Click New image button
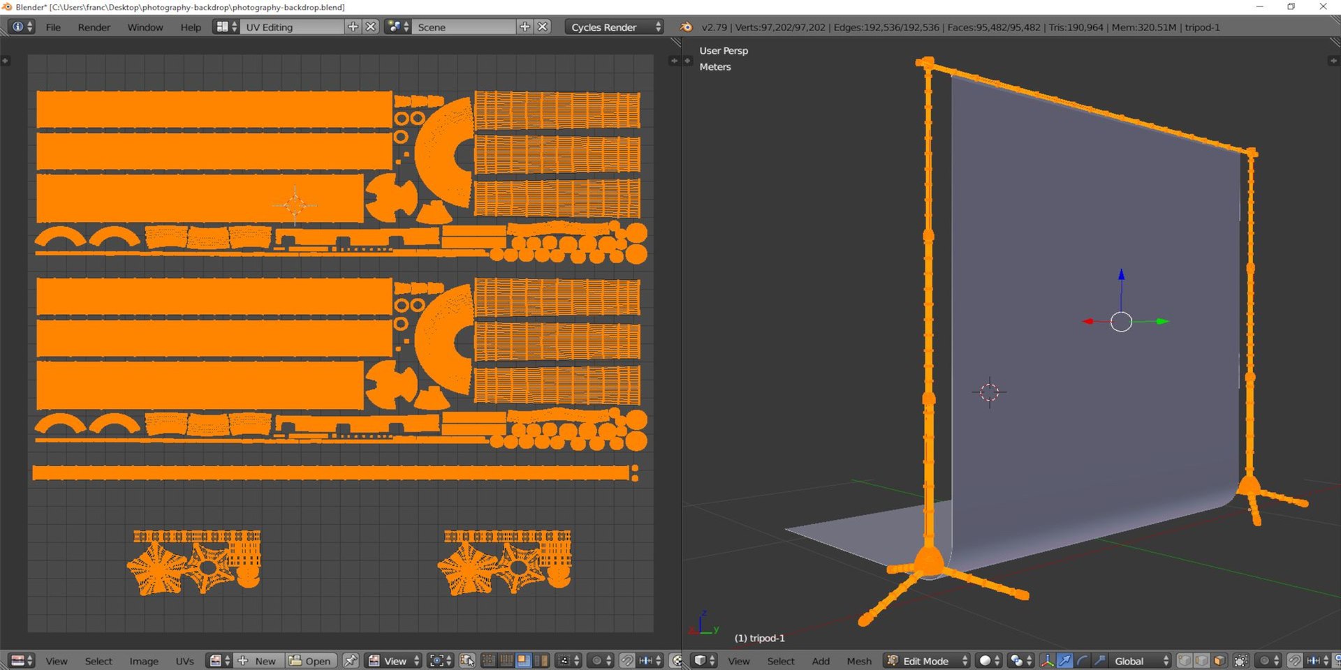The image size is (1341, 670). tap(259, 660)
